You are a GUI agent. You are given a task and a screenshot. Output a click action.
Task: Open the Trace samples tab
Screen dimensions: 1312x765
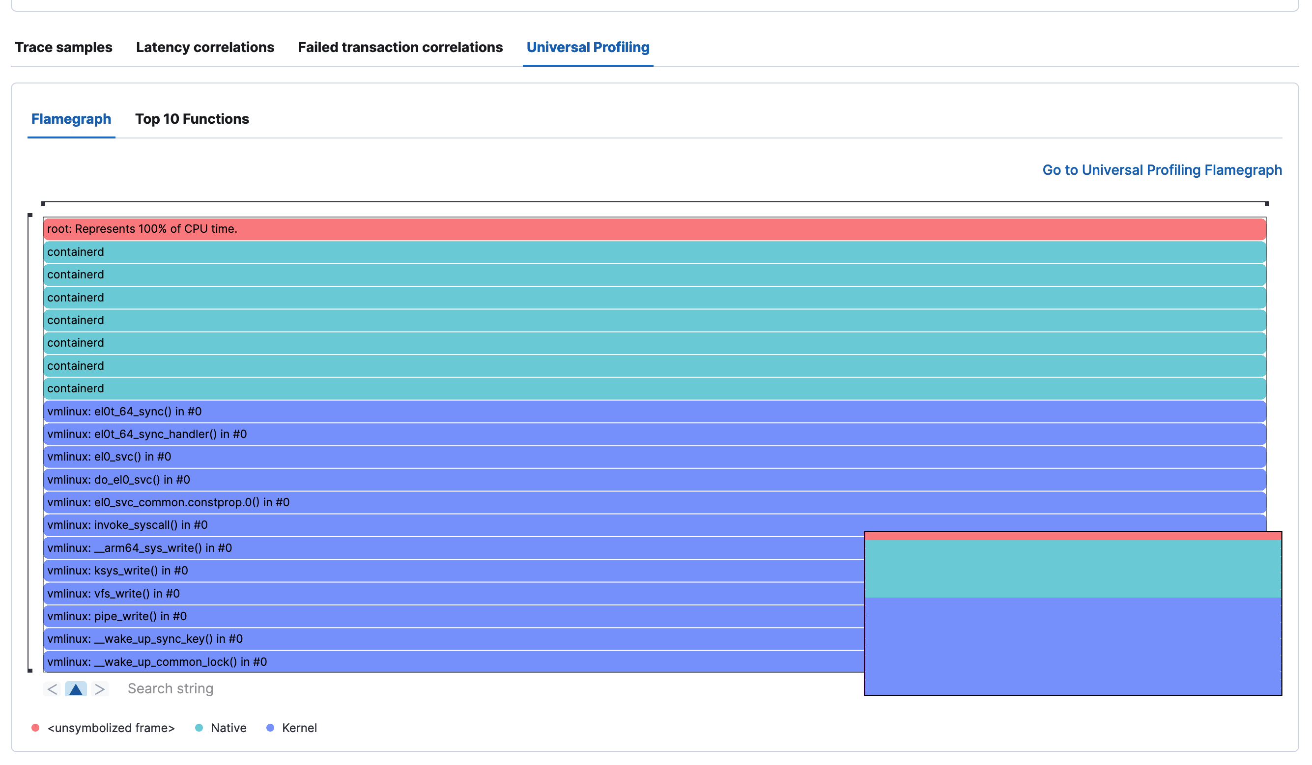point(63,47)
